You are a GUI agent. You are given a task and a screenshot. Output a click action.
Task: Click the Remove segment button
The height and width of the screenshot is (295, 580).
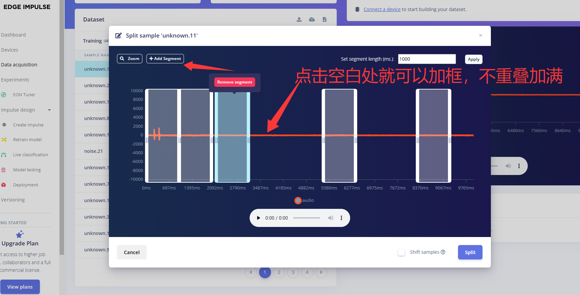point(235,82)
